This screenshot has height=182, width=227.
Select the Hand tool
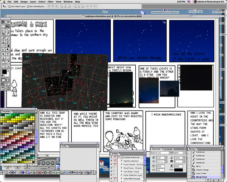pos(3,66)
